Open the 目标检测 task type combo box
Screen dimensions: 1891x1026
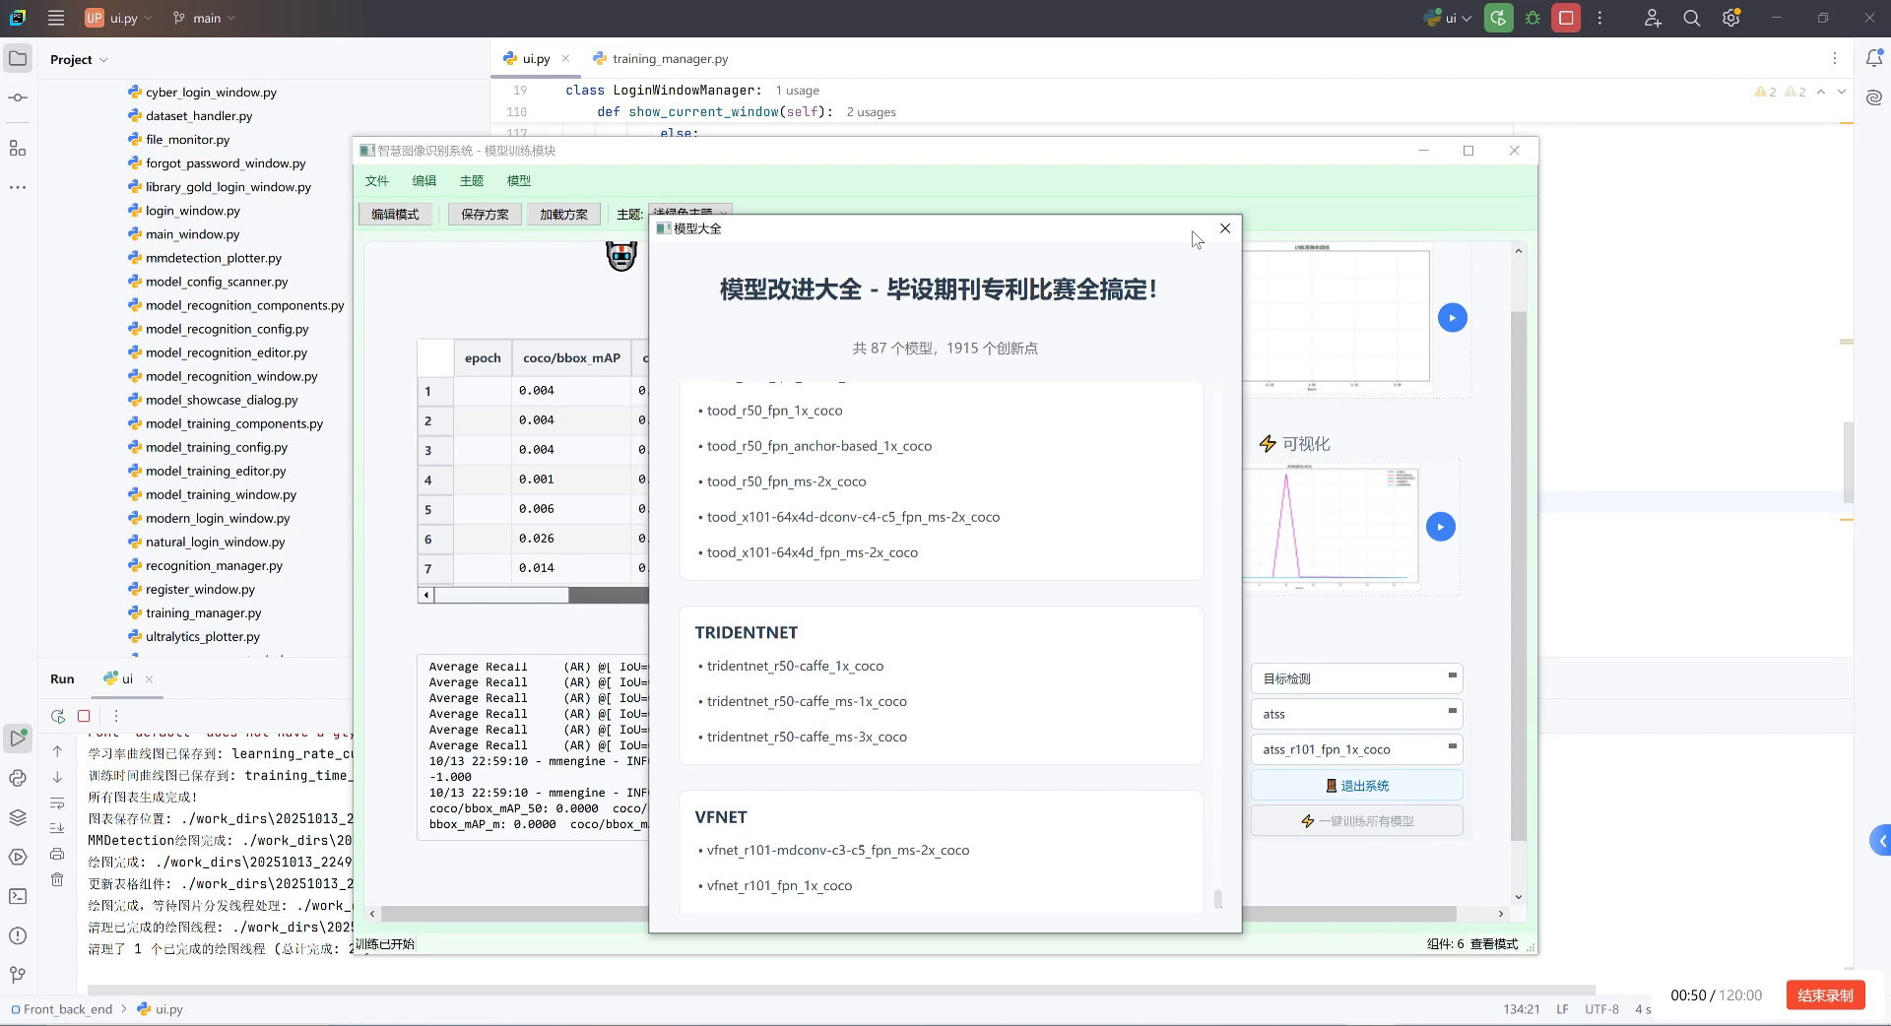1356,678
